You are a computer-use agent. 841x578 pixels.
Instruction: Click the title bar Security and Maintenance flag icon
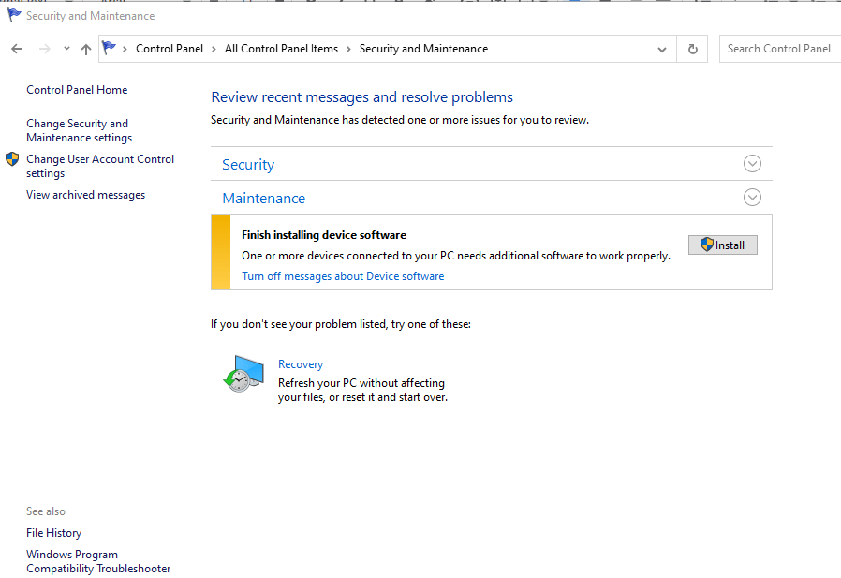tap(13, 15)
